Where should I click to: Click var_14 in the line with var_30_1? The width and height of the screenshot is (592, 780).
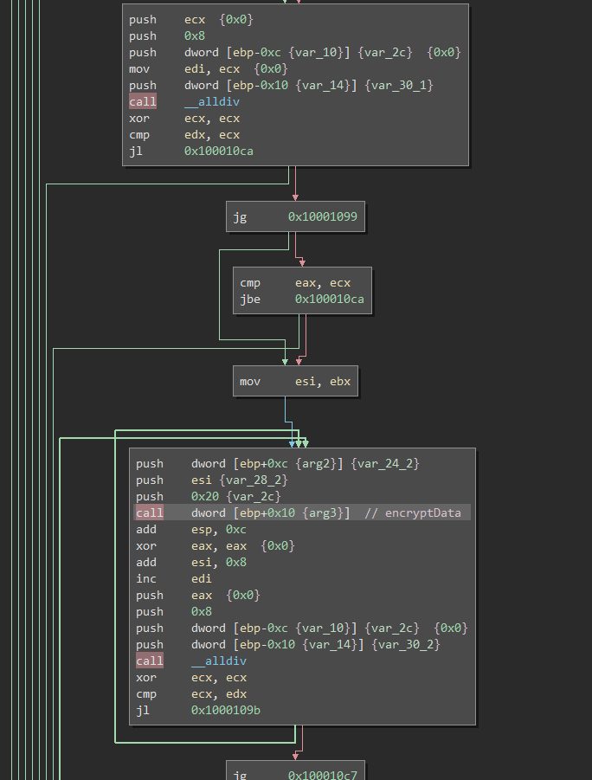tap(322, 85)
